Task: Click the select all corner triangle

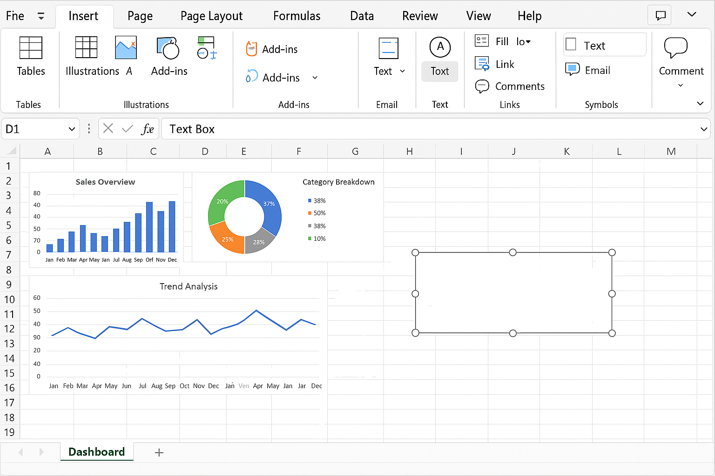Action: [x=11, y=150]
